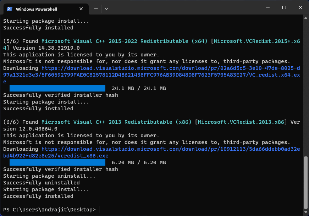Click the Visual C++ 2013 Redistributable package name

point(116,122)
